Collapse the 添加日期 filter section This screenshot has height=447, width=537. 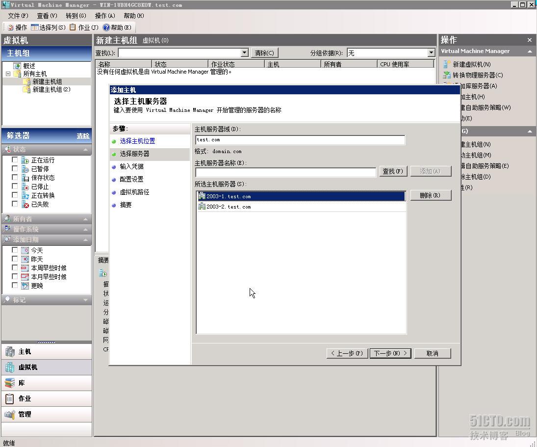click(85, 240)
